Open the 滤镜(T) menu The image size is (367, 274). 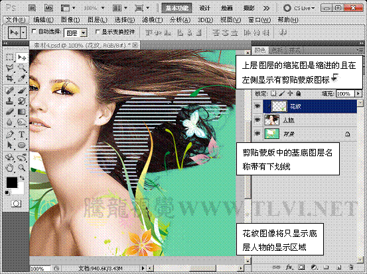(x=153, y=20)
